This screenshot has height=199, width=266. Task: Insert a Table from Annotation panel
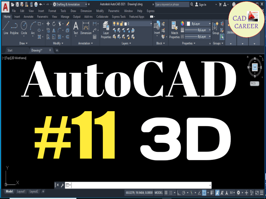point(95,37)
